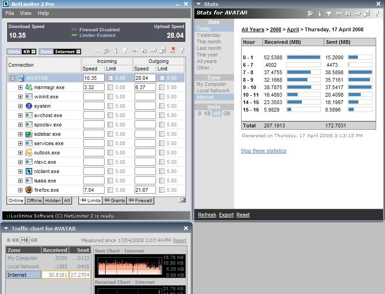This screenshot has height=294, width=385.
Task: Click the 'Stop these statistics' link
Action: 264,151
